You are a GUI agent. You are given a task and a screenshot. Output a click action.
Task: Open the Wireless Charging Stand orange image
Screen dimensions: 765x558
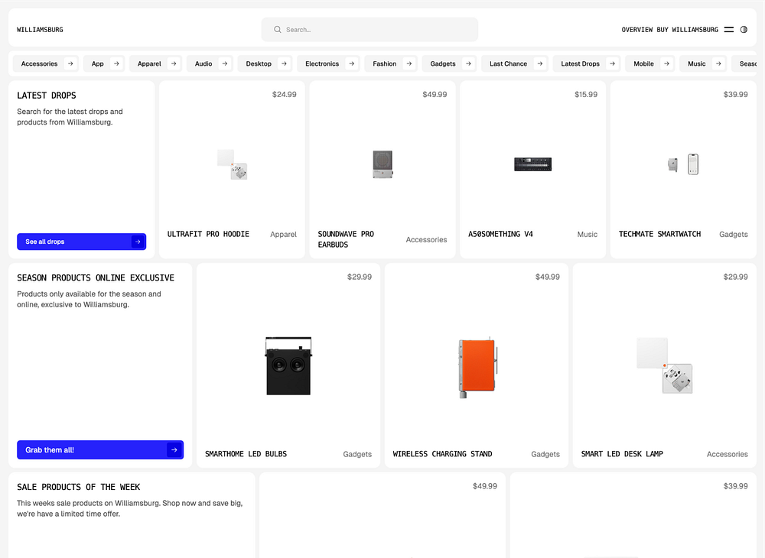477,367
